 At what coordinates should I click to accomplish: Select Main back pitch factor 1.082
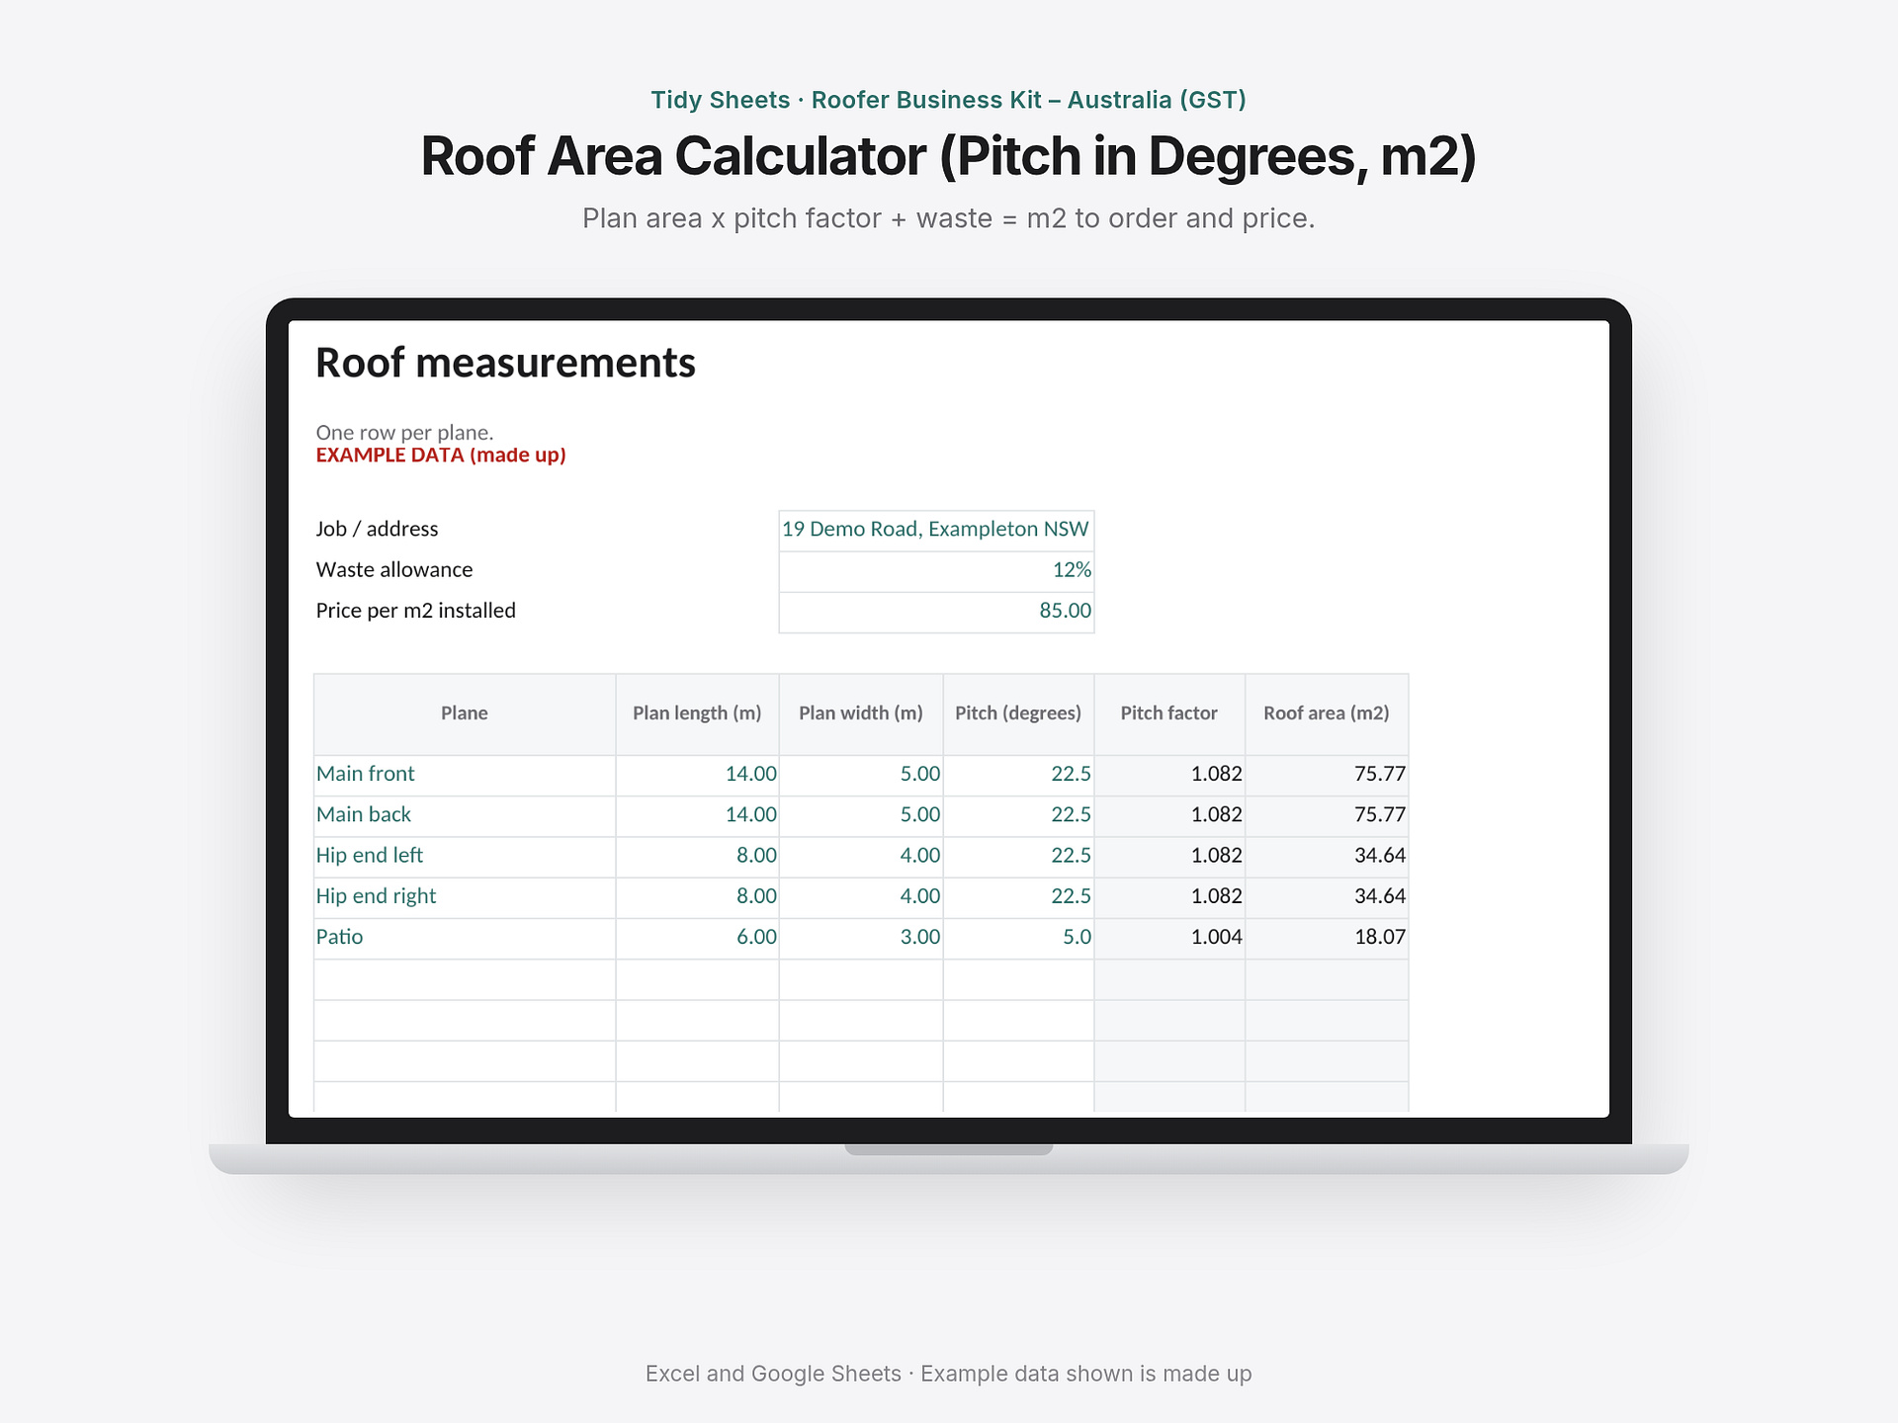click(x=1169, y=816)
